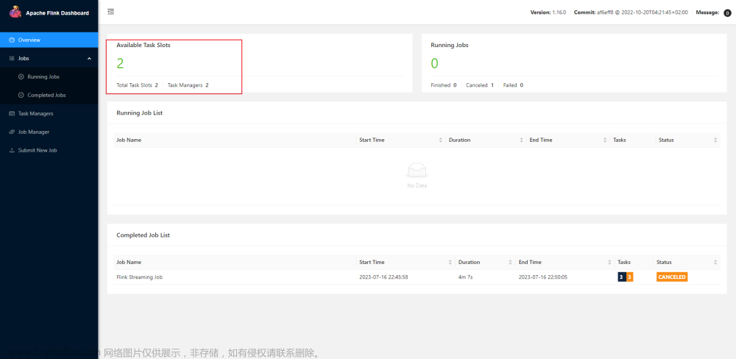Click the Apache Flink squirrel logo
Image resolution: width=736 pixels, height=359 pixels.
click(x=15, y=13)
